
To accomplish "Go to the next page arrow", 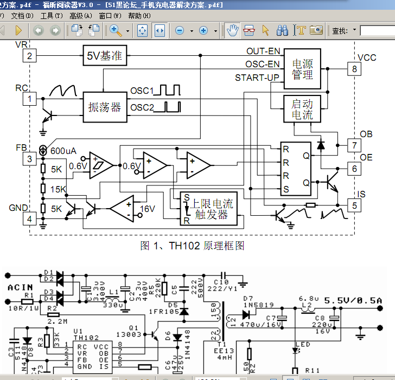I will click(x=18, y=30).
